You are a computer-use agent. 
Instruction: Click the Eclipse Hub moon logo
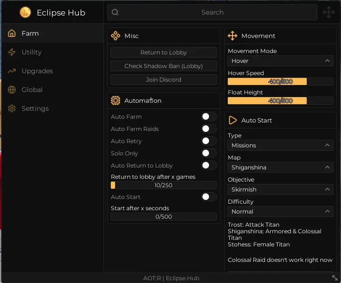click(x=25, y=12)
